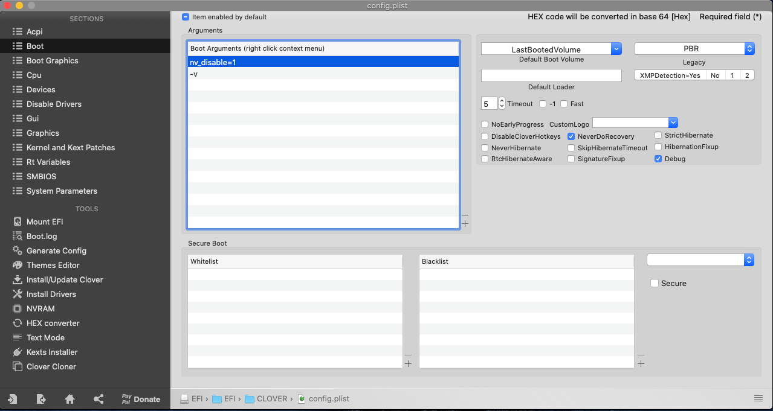
Task: Click the Clover Cloner icon
Action: pyautogui.click(x=18, y=367)
